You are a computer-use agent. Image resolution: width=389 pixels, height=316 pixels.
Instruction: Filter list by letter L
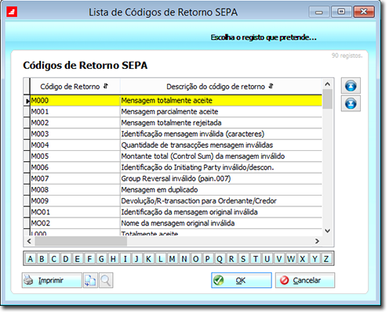pos(161,259)
